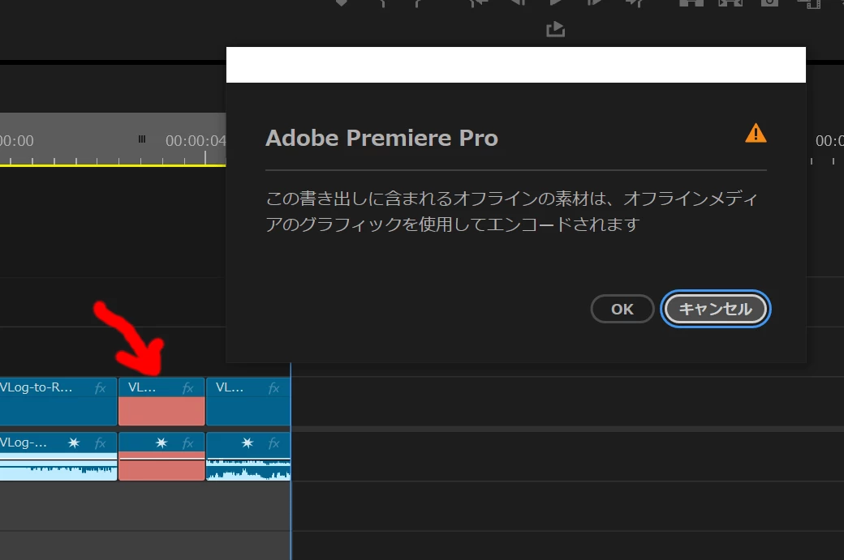The image size is (844, 560).
Task: Click the キャンセル button in the dialog
Action: [x=715, y=309]
